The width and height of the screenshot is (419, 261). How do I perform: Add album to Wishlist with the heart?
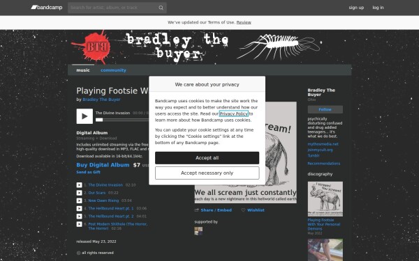253,210
